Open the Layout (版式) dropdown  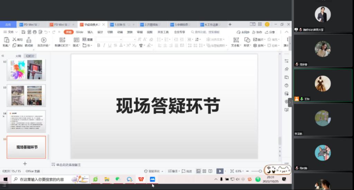click(76, 46)
